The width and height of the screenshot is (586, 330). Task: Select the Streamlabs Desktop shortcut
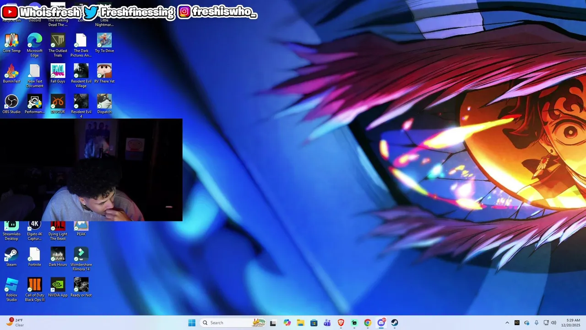(x=11, y=231)
